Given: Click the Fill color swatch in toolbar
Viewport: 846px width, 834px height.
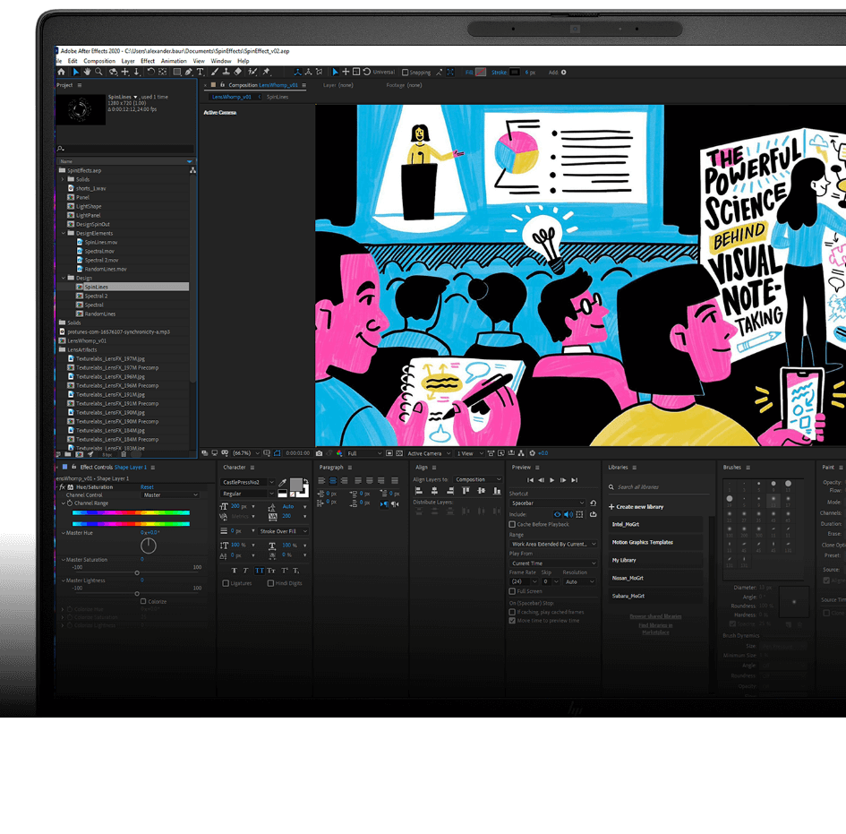Looking at the screenshot, I should (480, 73).
